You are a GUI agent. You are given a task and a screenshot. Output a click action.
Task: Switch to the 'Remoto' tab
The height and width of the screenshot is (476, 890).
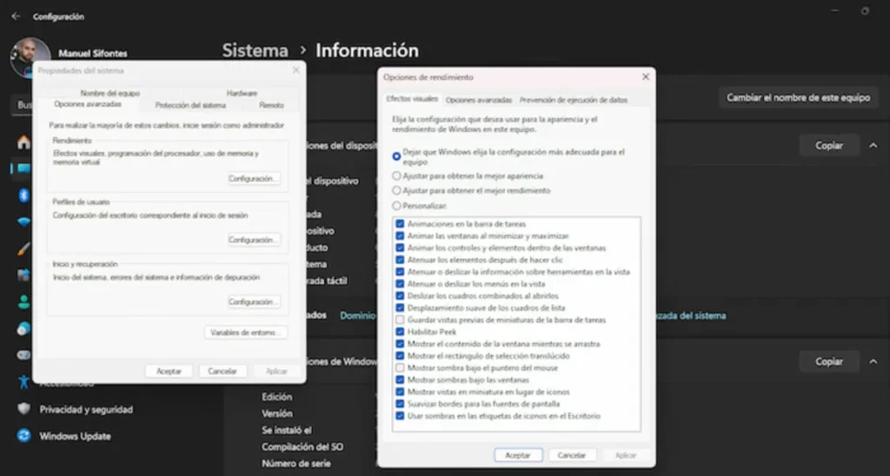tap(271, 105)
